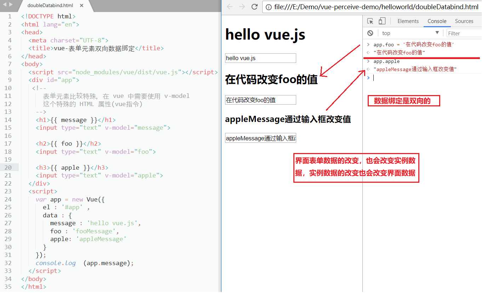Click the console Filter field
The height and width of the screenshot is (293, 482).
(x=464, y=33)
